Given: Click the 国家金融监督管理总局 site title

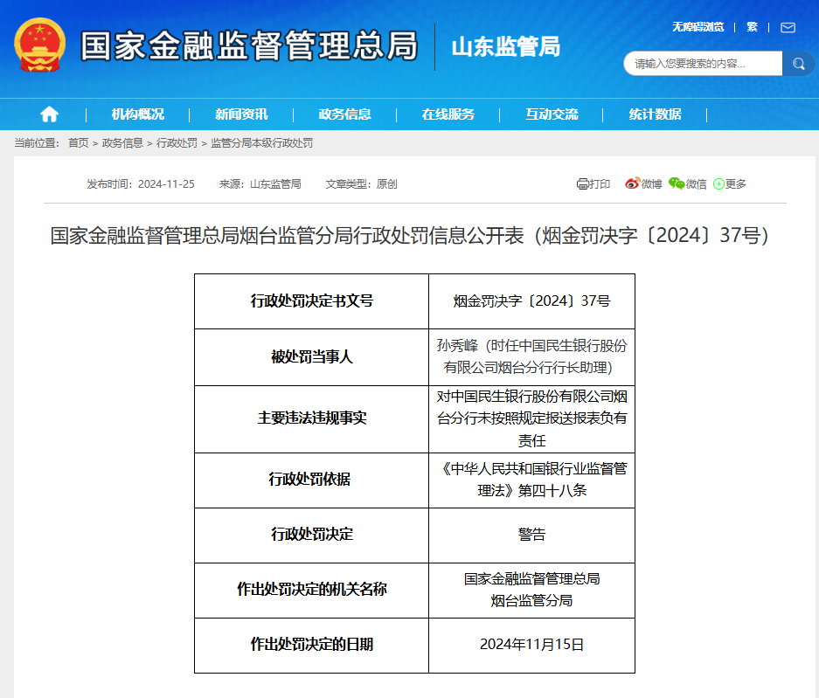Looking at the screenshot, I should click(x=249, y=45).
